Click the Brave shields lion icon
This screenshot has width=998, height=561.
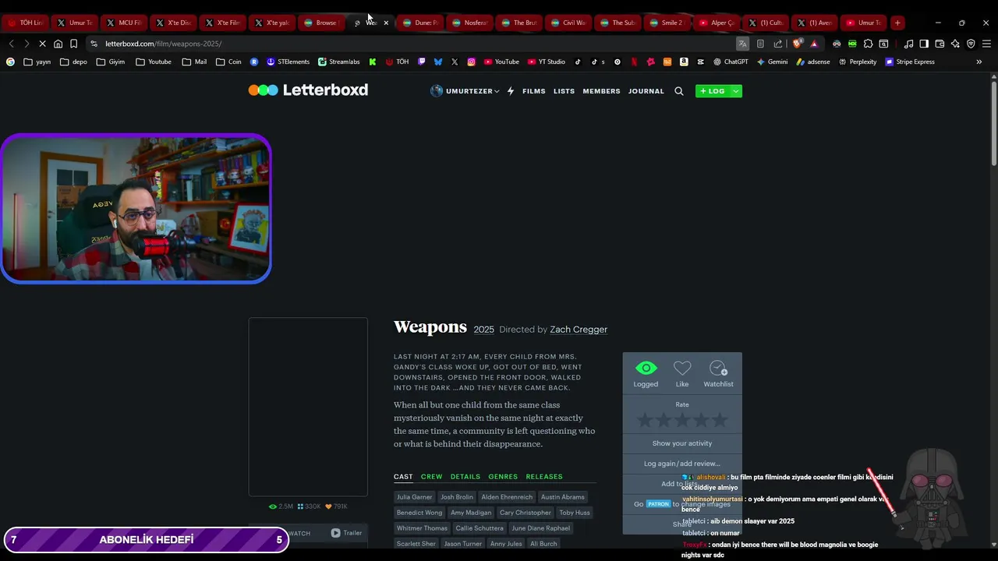(x=797, y=44)
